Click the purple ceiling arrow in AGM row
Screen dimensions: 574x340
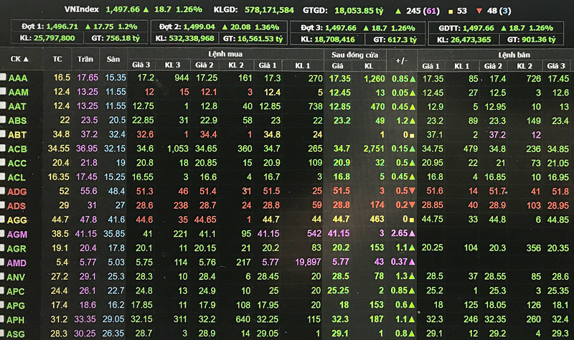pos(412,234)
